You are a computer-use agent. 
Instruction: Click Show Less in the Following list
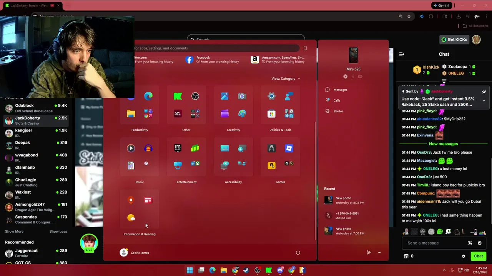58,232
